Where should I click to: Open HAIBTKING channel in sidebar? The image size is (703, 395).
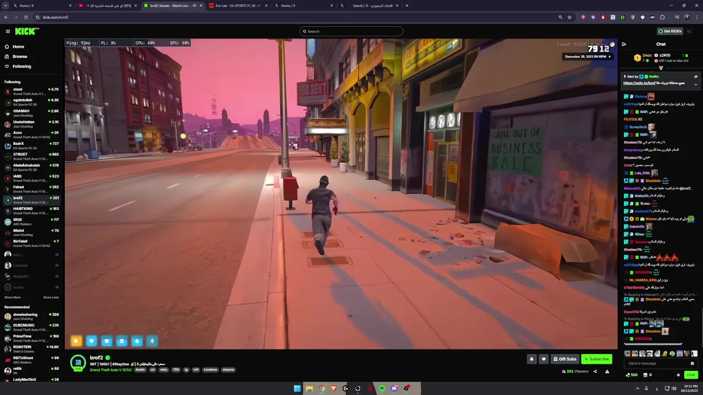click(32, 211)
